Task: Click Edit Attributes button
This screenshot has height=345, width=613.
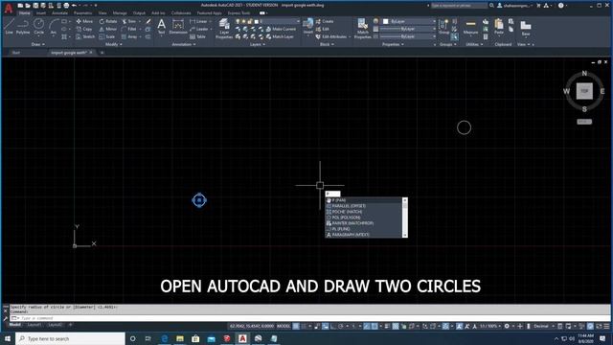Action: tap(331, 36)
